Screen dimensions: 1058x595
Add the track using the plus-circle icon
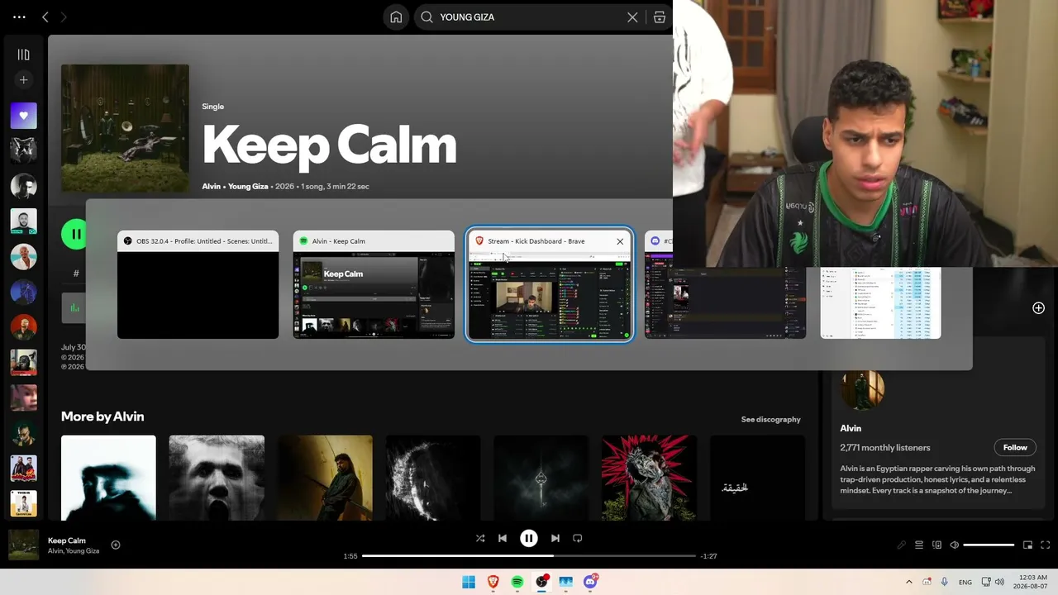pos(1038,308)
